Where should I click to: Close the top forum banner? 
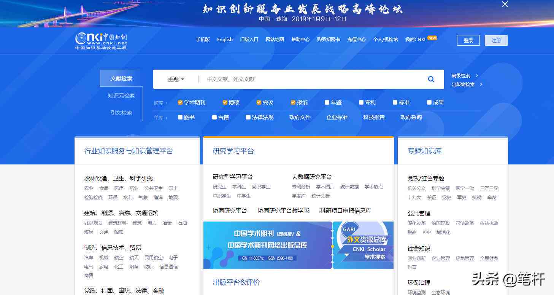coord(505,4)
